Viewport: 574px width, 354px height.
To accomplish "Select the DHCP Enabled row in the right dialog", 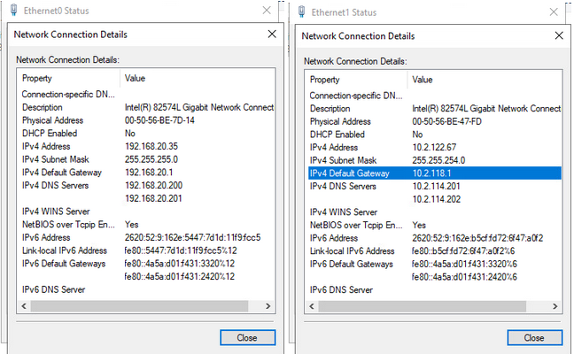I will tap(434, 135).
